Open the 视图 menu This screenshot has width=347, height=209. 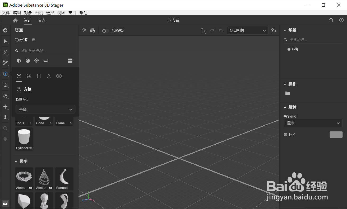point(61,13)
